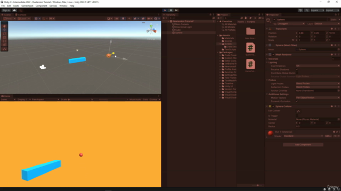
Task: Open the Layer Default dropdown
Action: point(327,24)
